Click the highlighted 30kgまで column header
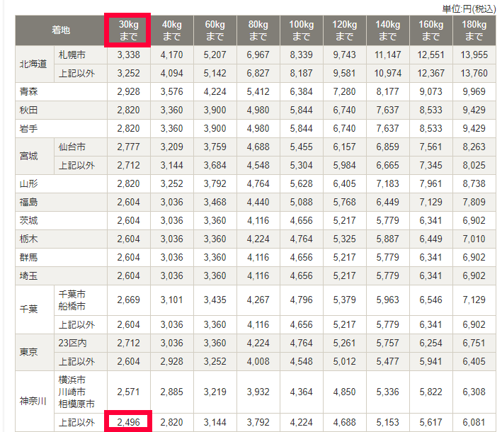The height and width of the screenshot is (432, 502). pos(129,30)
